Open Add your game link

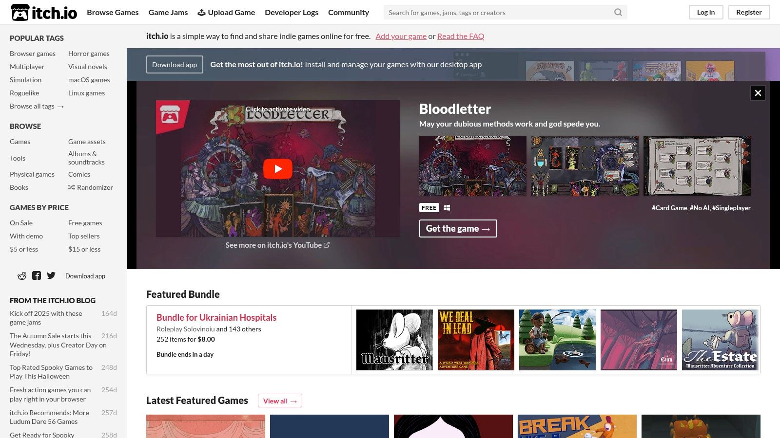coord(401,36)
